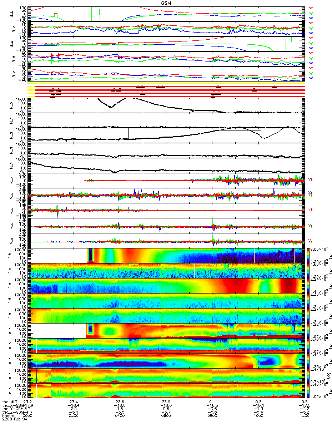
Task: Click the 0200 time tick label
Action: pyautogui.click(x=74, y=416)
